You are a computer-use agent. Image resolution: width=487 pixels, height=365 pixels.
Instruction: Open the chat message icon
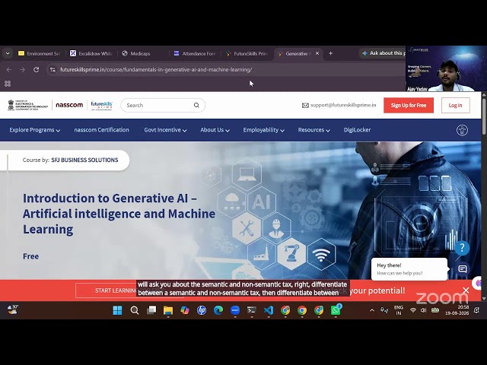click(x=463, y=268)
